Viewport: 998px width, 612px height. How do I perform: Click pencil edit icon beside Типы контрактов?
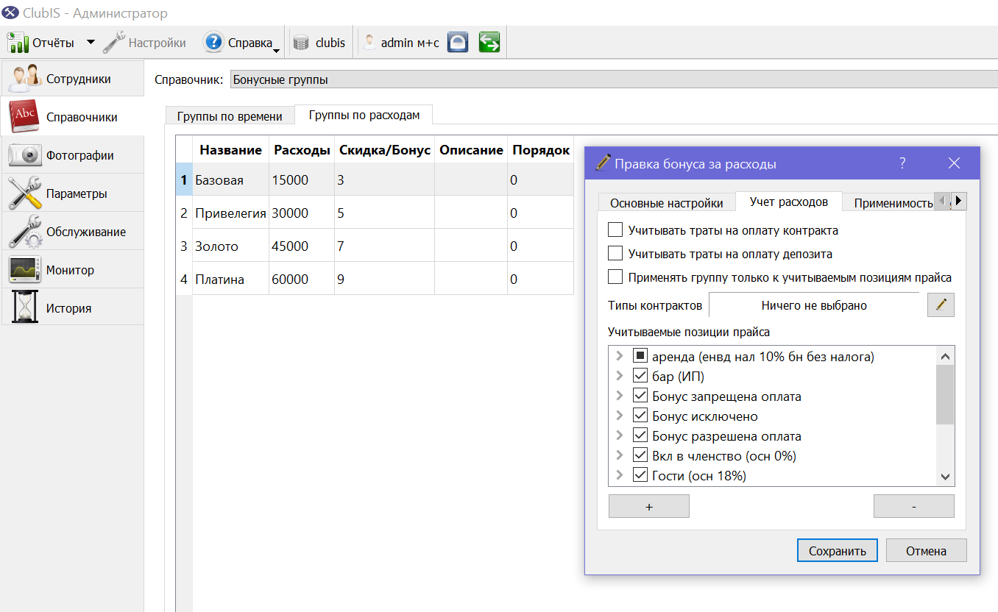pyautogui.click(x=941, y=305)
